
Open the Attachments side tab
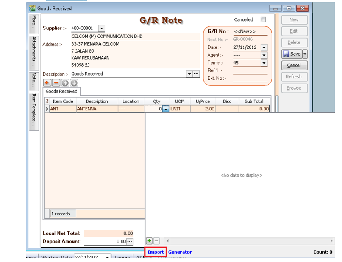(34, 49)
